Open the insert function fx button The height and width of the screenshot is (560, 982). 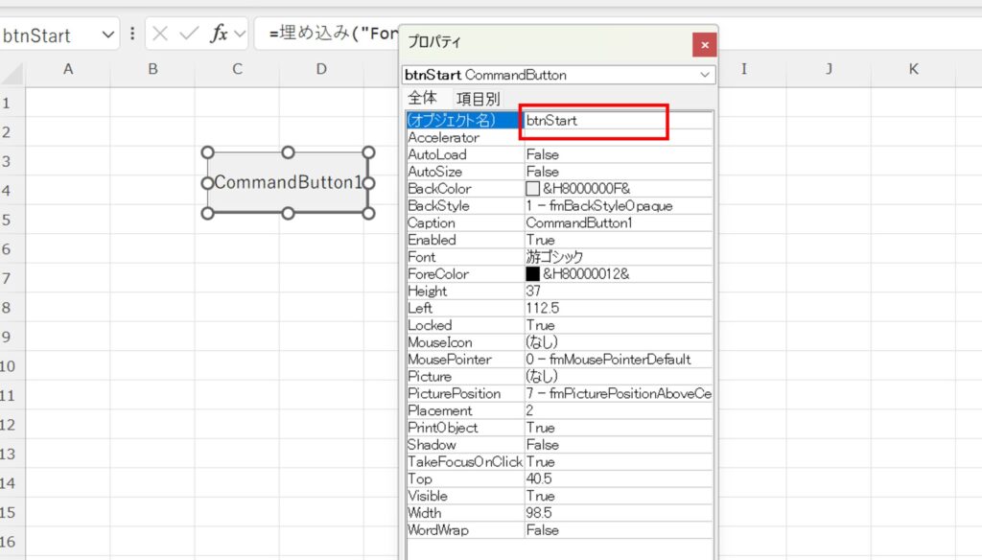pos(219,34)
